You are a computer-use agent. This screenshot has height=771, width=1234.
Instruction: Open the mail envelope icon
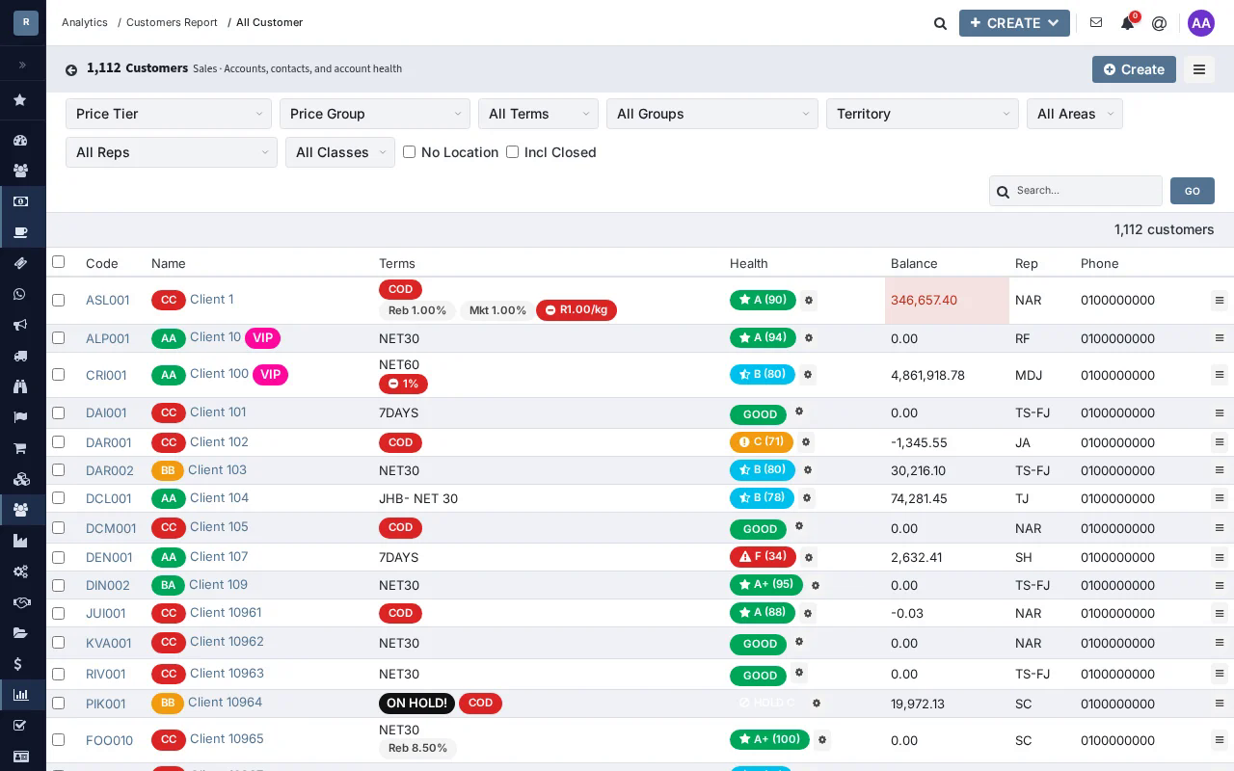(x=1096, y=22)
